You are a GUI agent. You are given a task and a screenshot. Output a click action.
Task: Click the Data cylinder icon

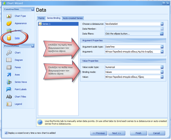[9, 38]
